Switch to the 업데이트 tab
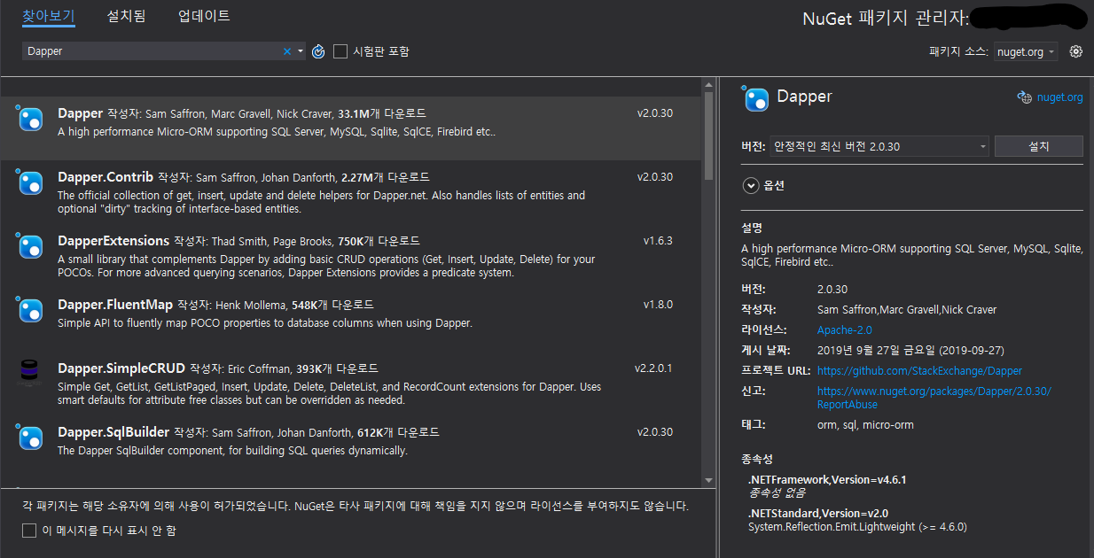 click(x=204, y=16)
